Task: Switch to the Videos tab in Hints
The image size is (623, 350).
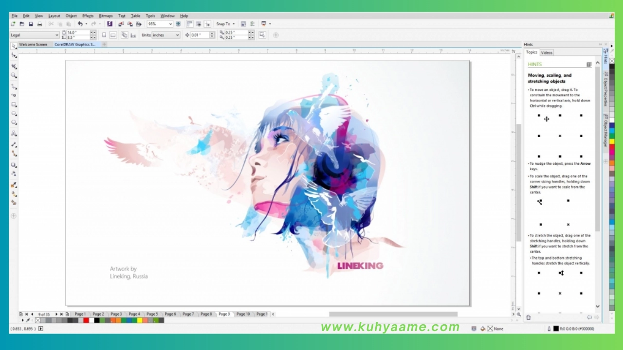Action: (x=547, y=52)
